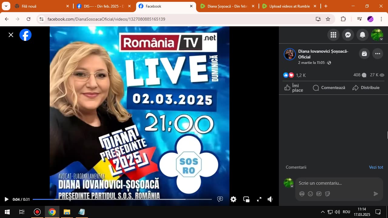Add a GIF to the comment
Image resolution: width=388 pixels, height=218 pixels.
coord(319,194)
